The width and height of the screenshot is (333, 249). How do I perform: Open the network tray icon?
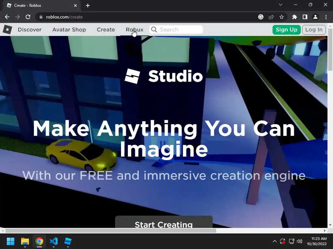click(x=291, y=241)
